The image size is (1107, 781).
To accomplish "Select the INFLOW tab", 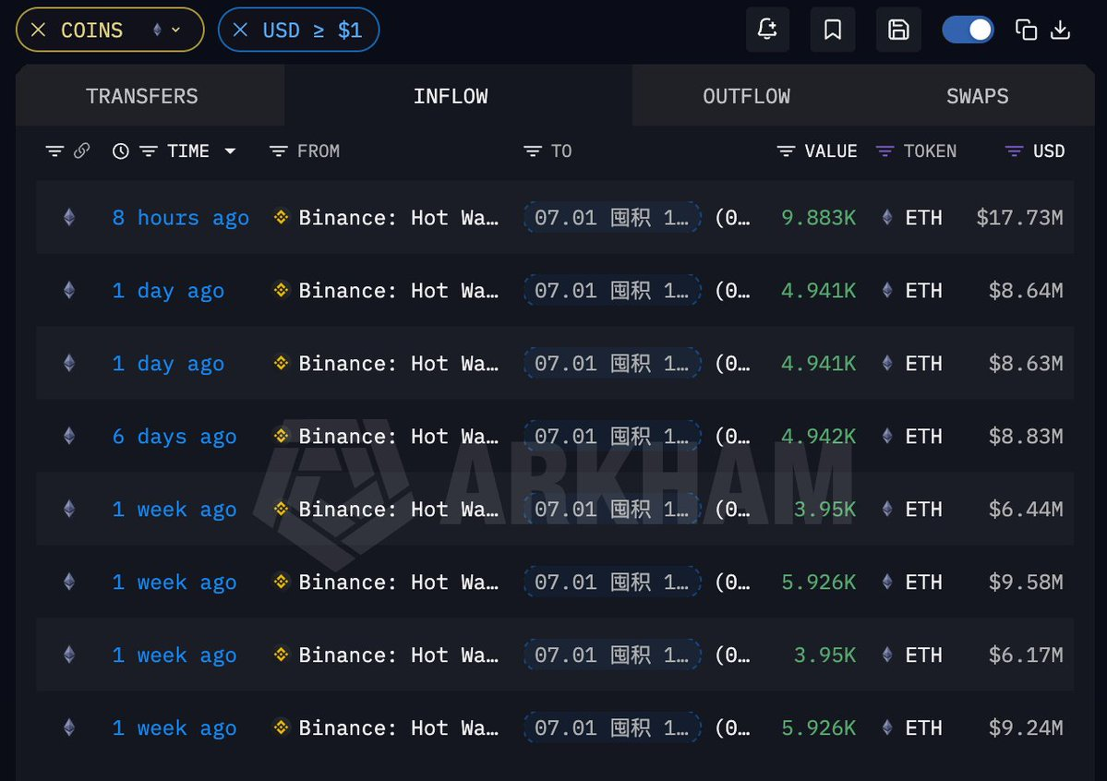I will [451, 96].
